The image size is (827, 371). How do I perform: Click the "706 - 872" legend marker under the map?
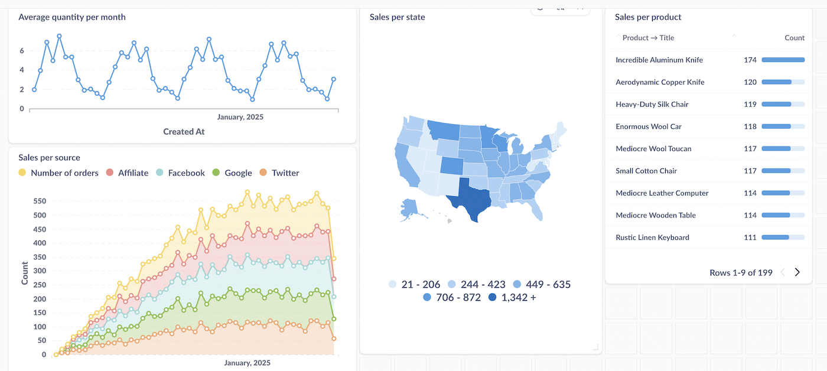point(426,297)
